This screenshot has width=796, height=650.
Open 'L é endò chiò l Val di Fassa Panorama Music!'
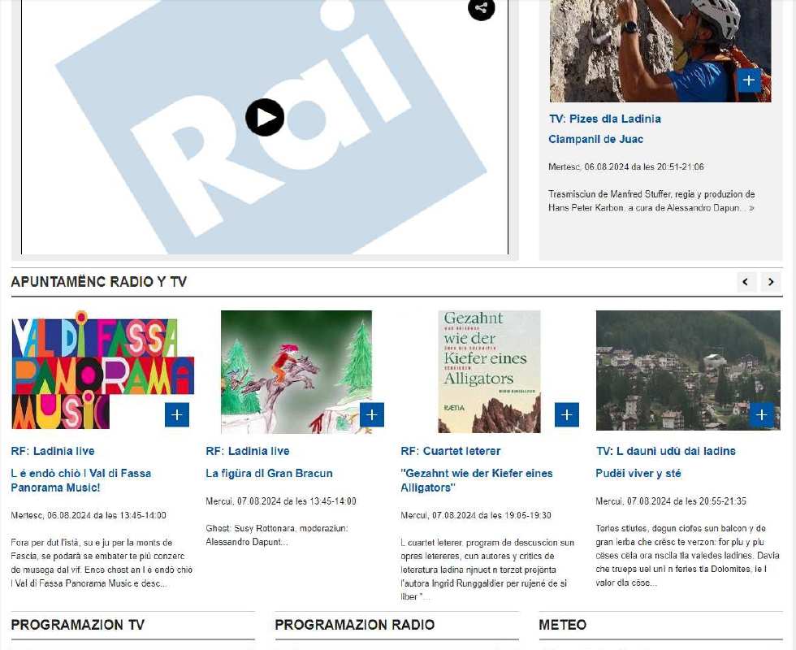click(x=80, y=480)
